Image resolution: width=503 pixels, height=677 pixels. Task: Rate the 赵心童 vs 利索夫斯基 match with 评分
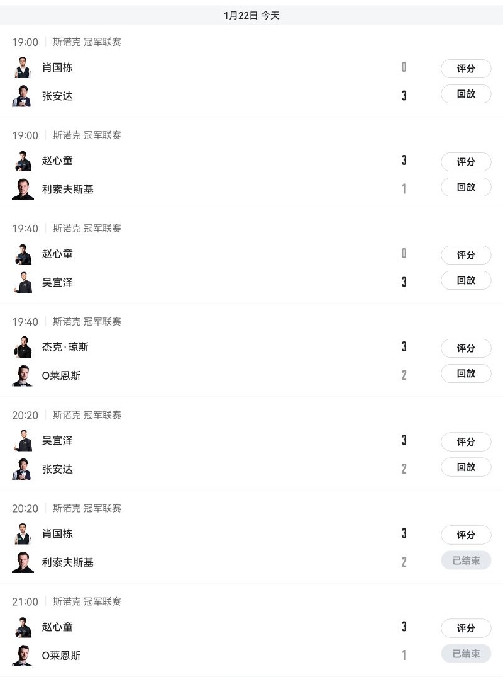(x=466, y=162)
